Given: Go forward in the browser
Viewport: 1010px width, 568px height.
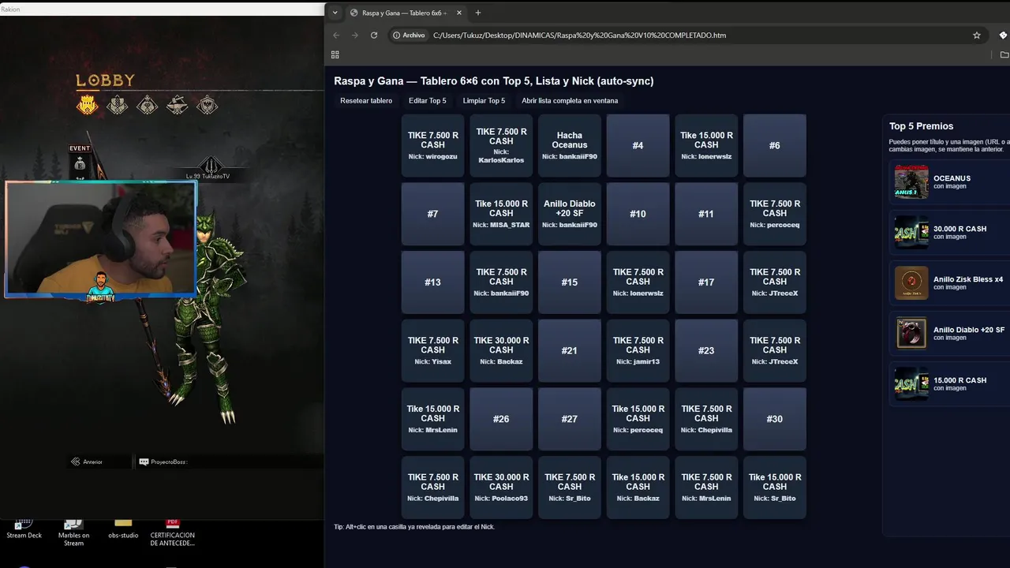Looking at the screenshot, I should point(355,35).
